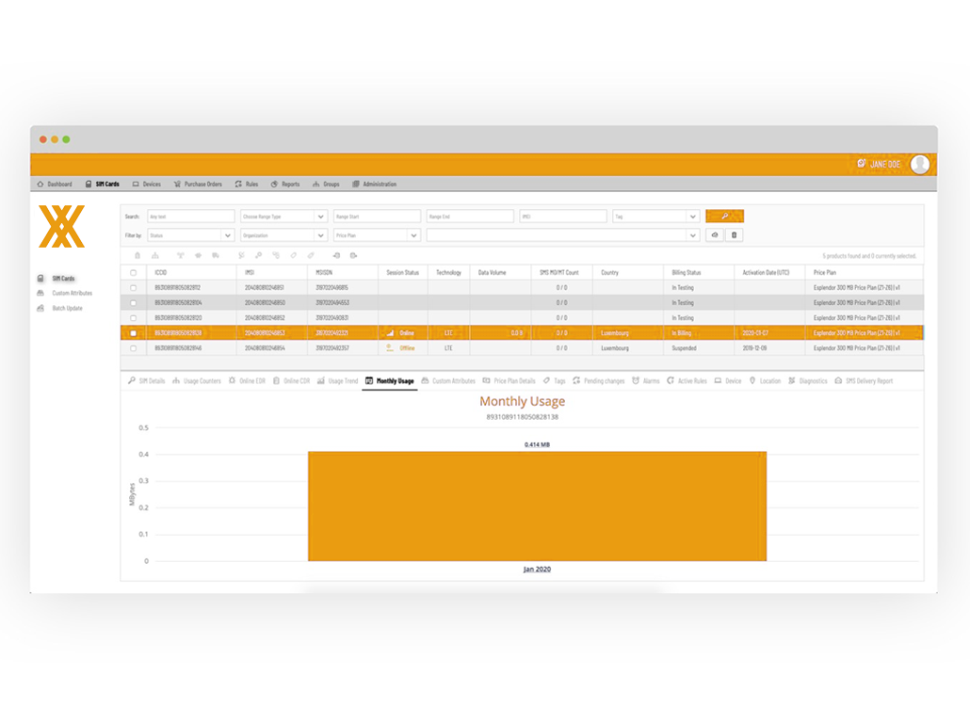
Task: Open the Purchase Orders menu
Action: pos(198,185)
